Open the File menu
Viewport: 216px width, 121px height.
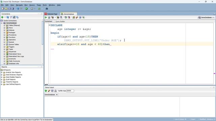pyautogui.click(x=2, y=5)
